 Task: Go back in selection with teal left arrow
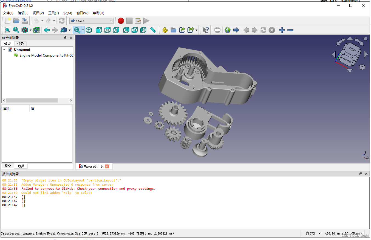point(47,30)
